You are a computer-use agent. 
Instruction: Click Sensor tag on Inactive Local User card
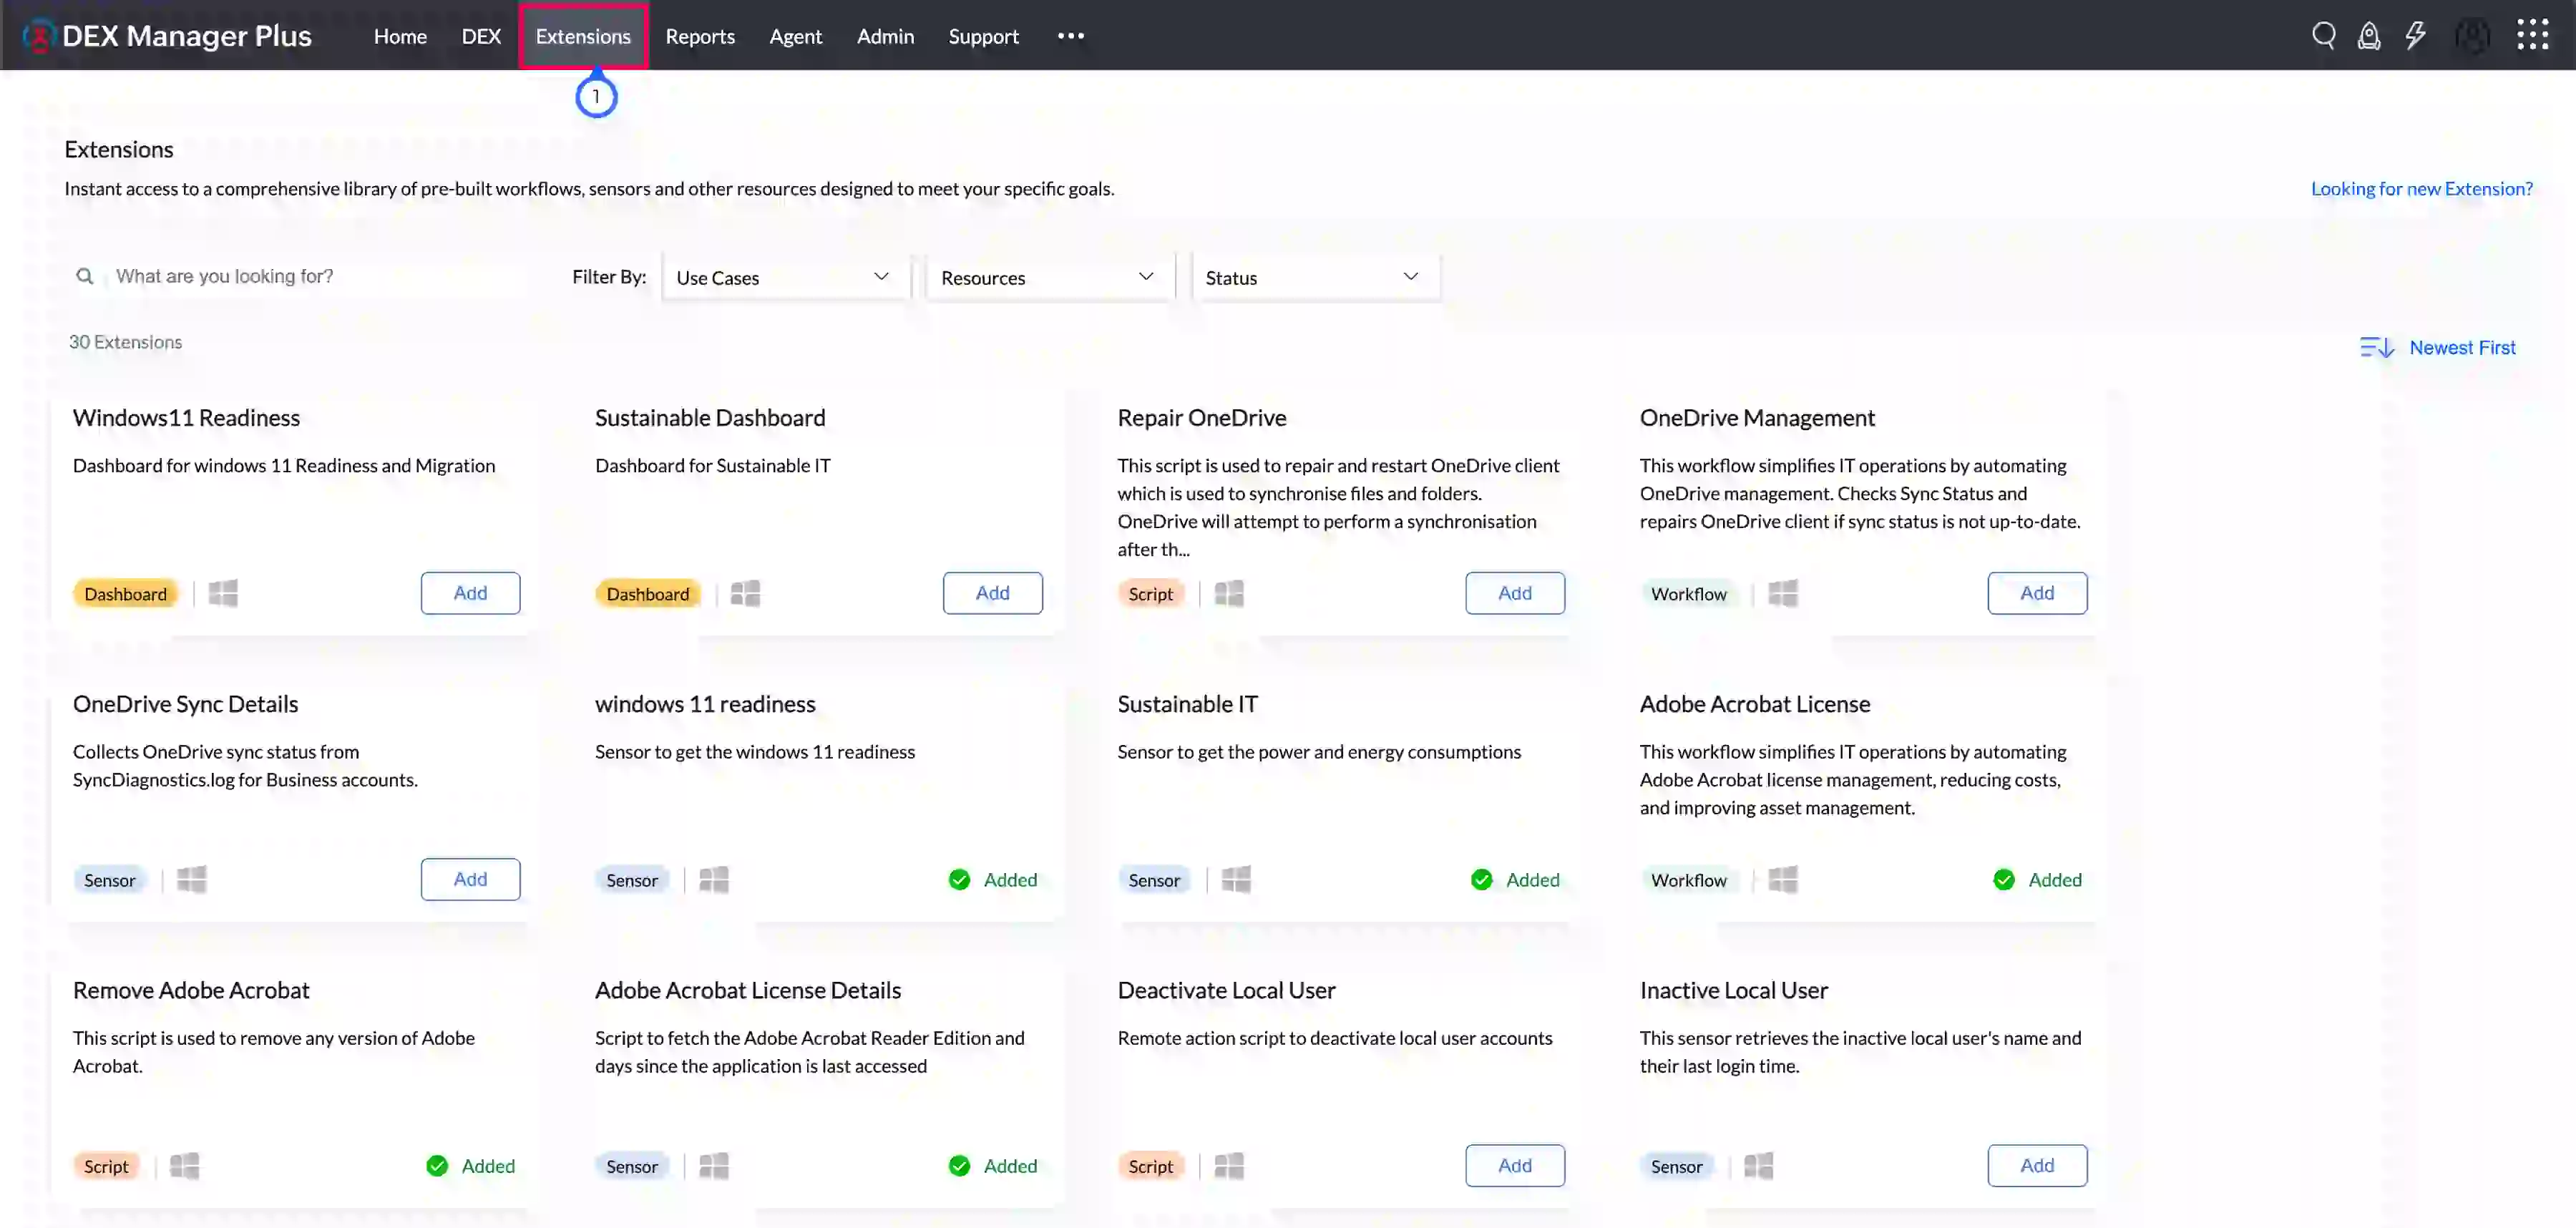tap(1676, 1166)
